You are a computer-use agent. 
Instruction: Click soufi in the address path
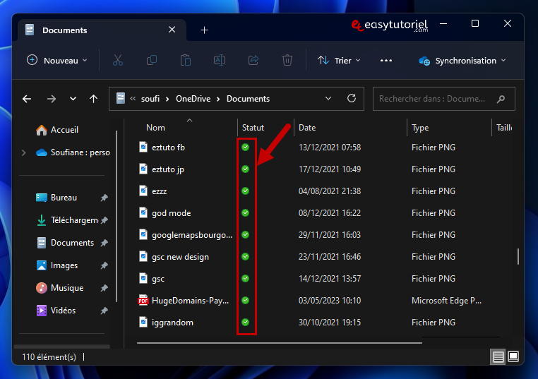150,99
